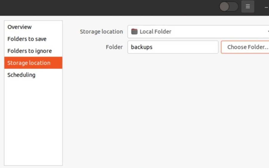
Task: Switch to the Scheduling section
Action: coord(21,75)
